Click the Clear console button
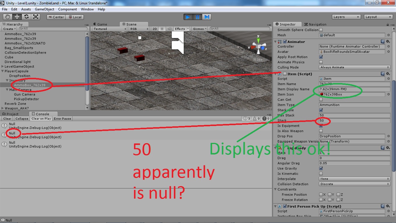 [7, 118]
